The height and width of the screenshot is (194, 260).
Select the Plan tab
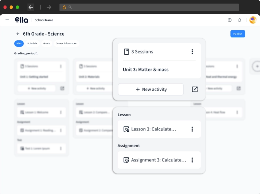pos(19,44)
